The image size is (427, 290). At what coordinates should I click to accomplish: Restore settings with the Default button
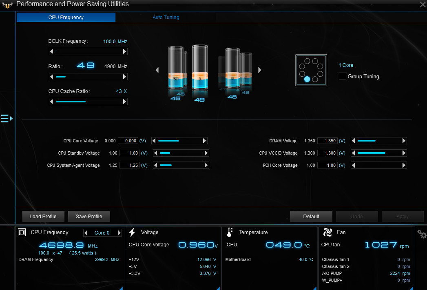(x=311, y=217)
